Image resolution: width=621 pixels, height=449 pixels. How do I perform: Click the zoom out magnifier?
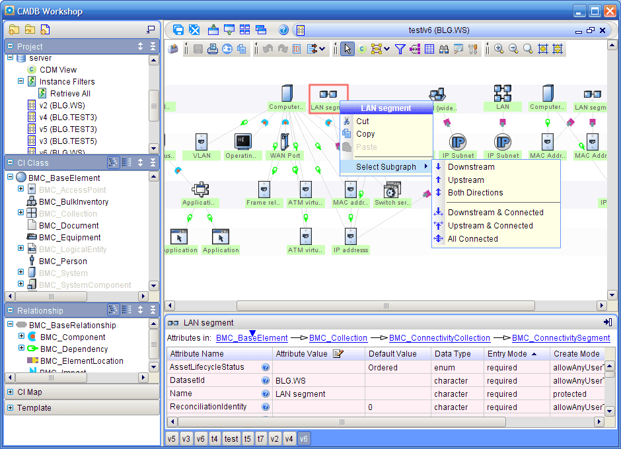(x=513, y=49)
